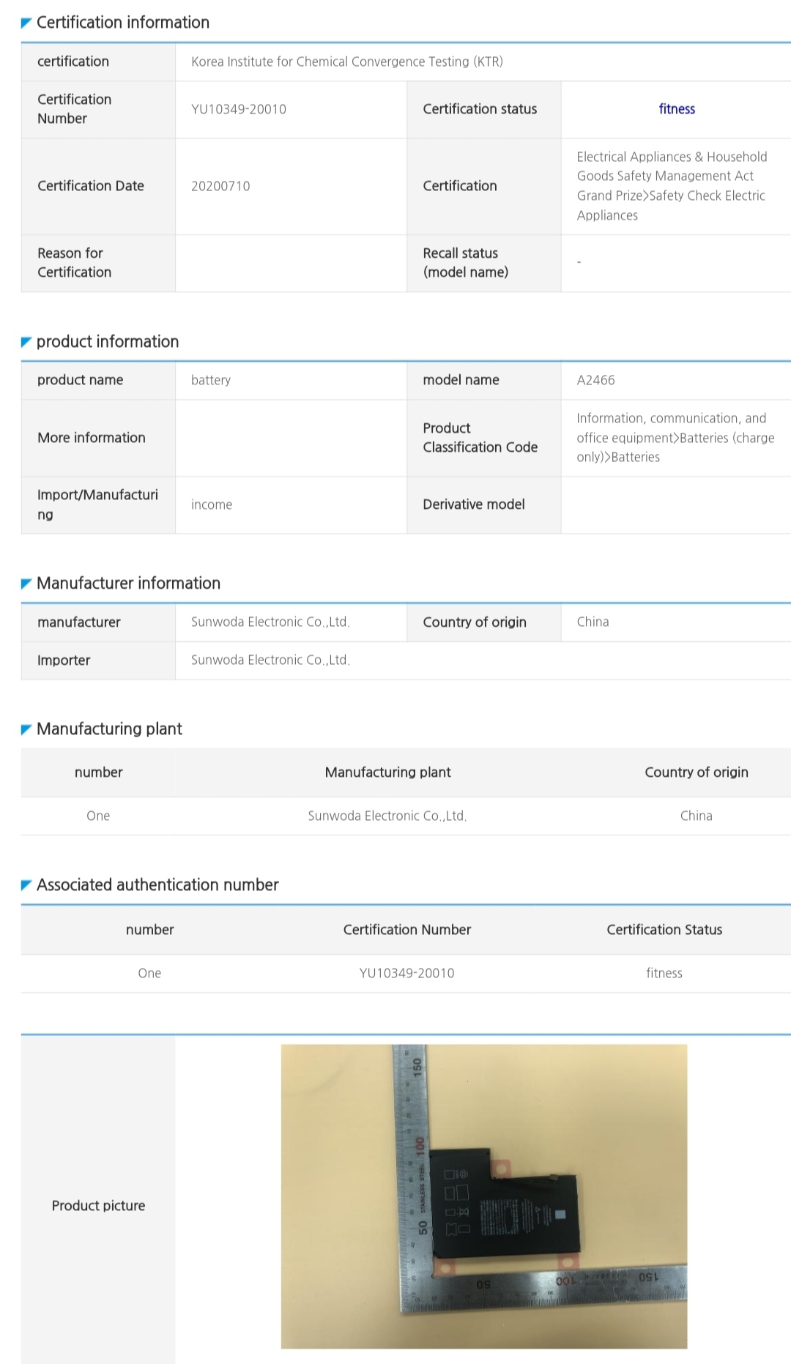Click 'Korea Institute for Chemical Convergence Testing (KTR)'
The width and height of the screenshot is (791, 1364).
347,62
